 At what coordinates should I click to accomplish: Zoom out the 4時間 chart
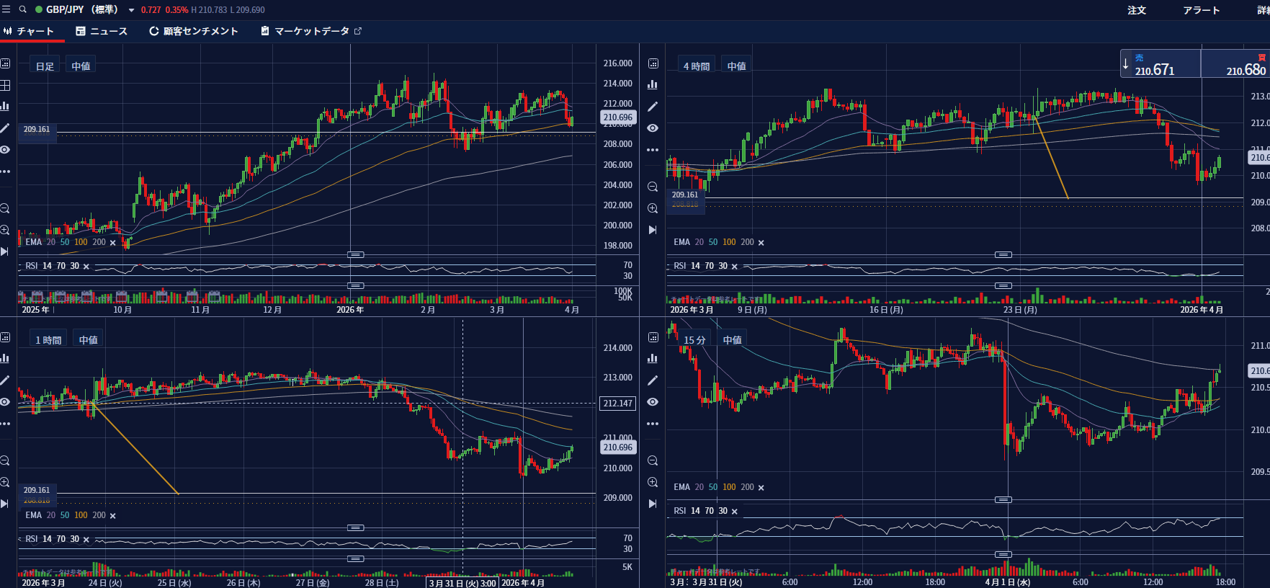coord(653,187)
